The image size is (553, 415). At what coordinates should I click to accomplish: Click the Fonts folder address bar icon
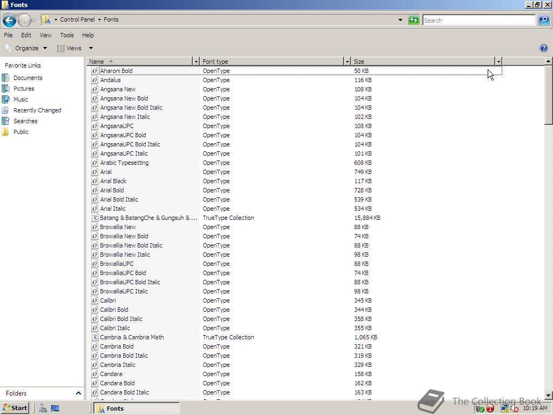(46, 19)
